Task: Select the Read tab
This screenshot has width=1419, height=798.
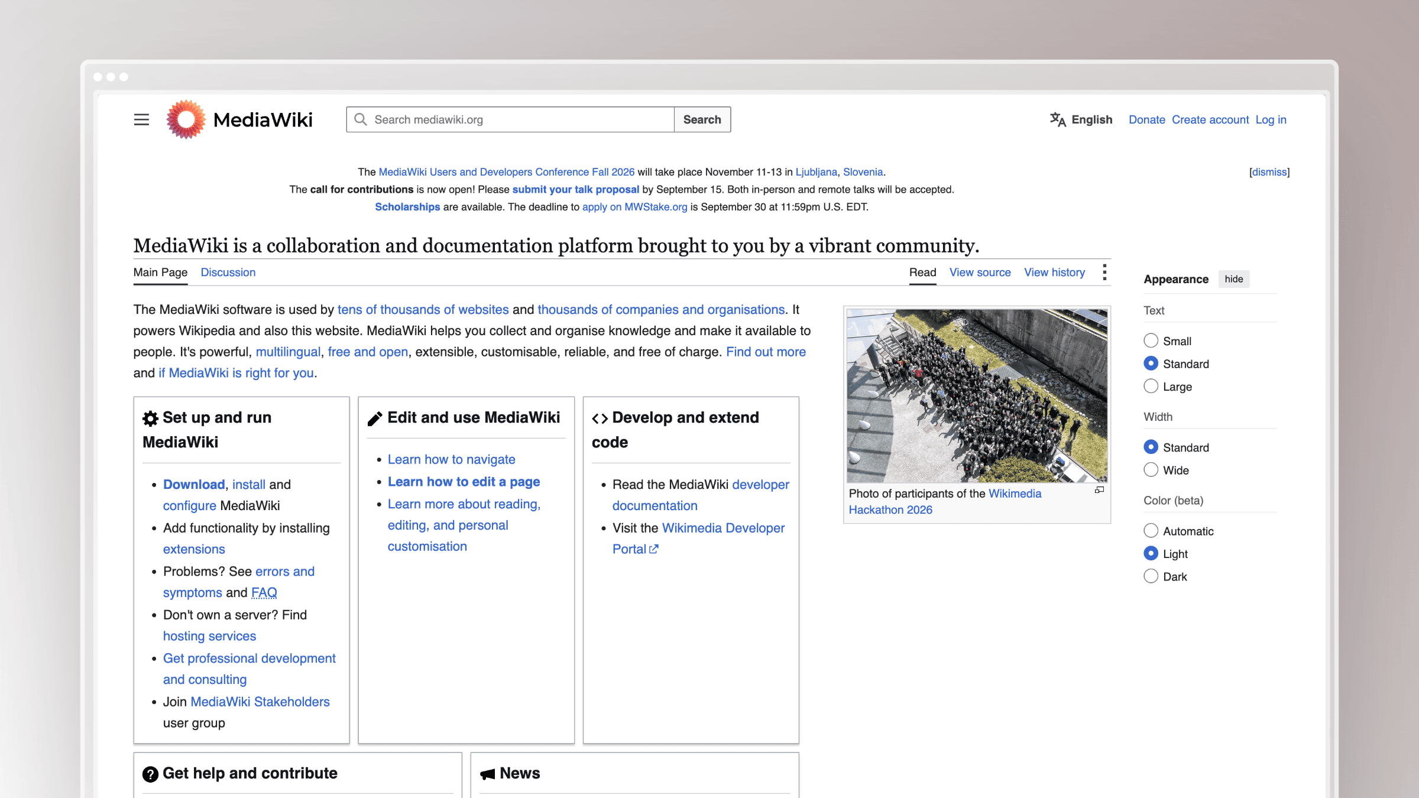Action: (922, 273)
